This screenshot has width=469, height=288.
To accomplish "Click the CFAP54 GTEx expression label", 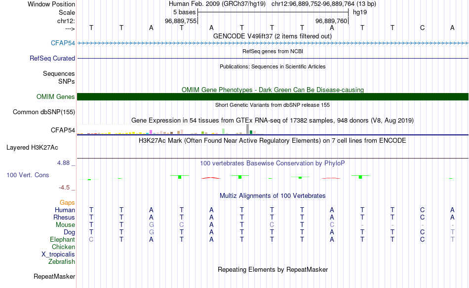I will [63, 130].
